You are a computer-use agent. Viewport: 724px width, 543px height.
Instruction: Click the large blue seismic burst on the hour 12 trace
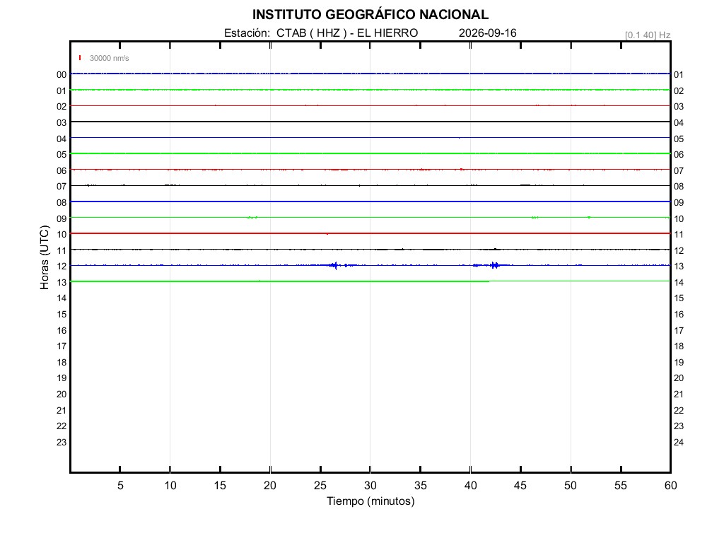click(x=336, y=265)
